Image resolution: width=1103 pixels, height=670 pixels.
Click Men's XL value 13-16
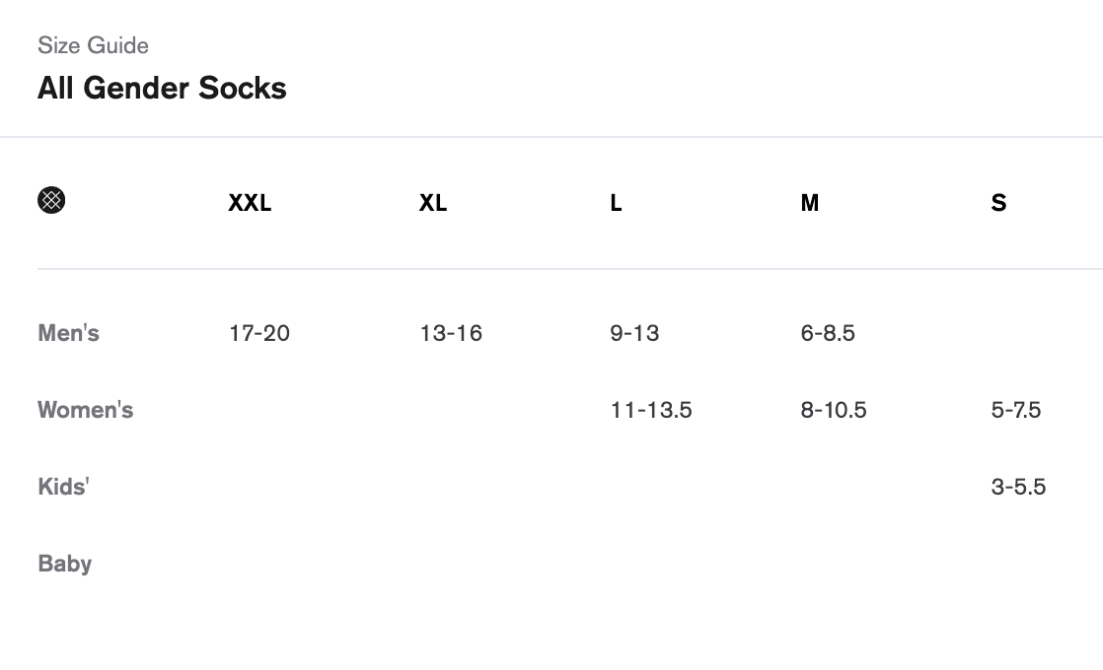(x=451, y=333)
